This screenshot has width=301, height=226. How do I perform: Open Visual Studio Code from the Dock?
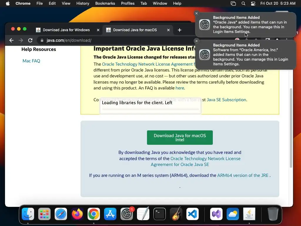[x=193, y=214]
